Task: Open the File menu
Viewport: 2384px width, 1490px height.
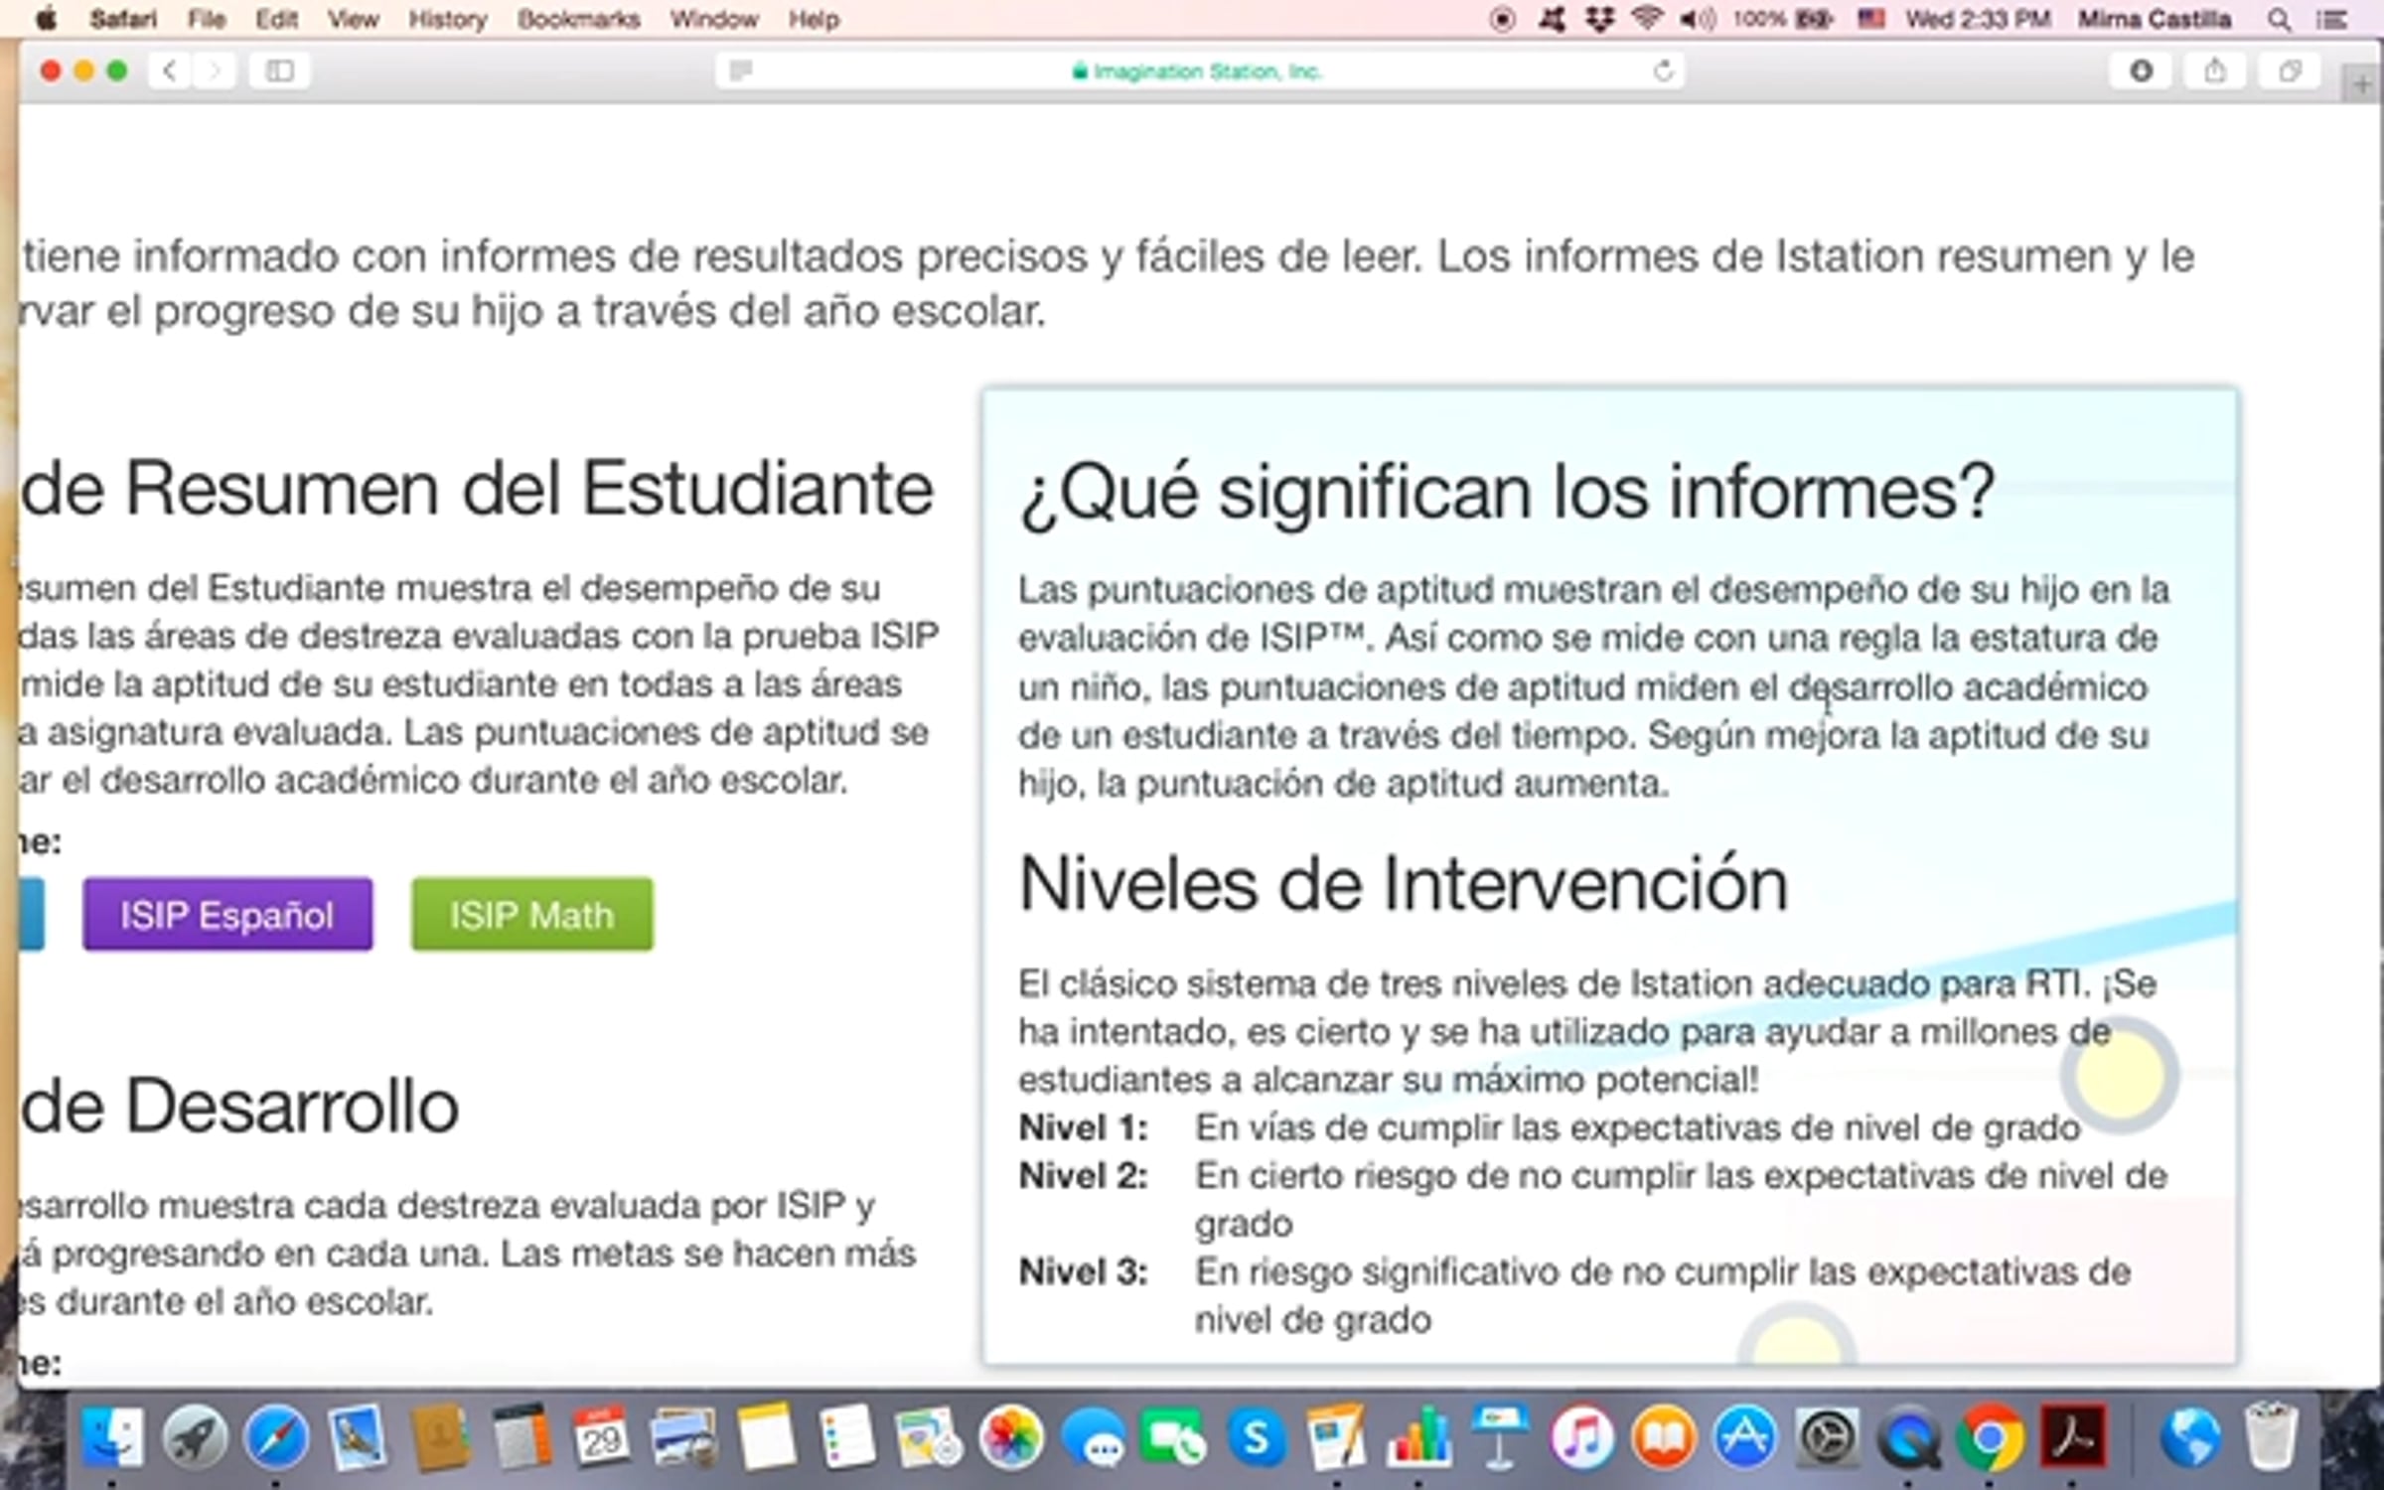Action: coord(207,19)
